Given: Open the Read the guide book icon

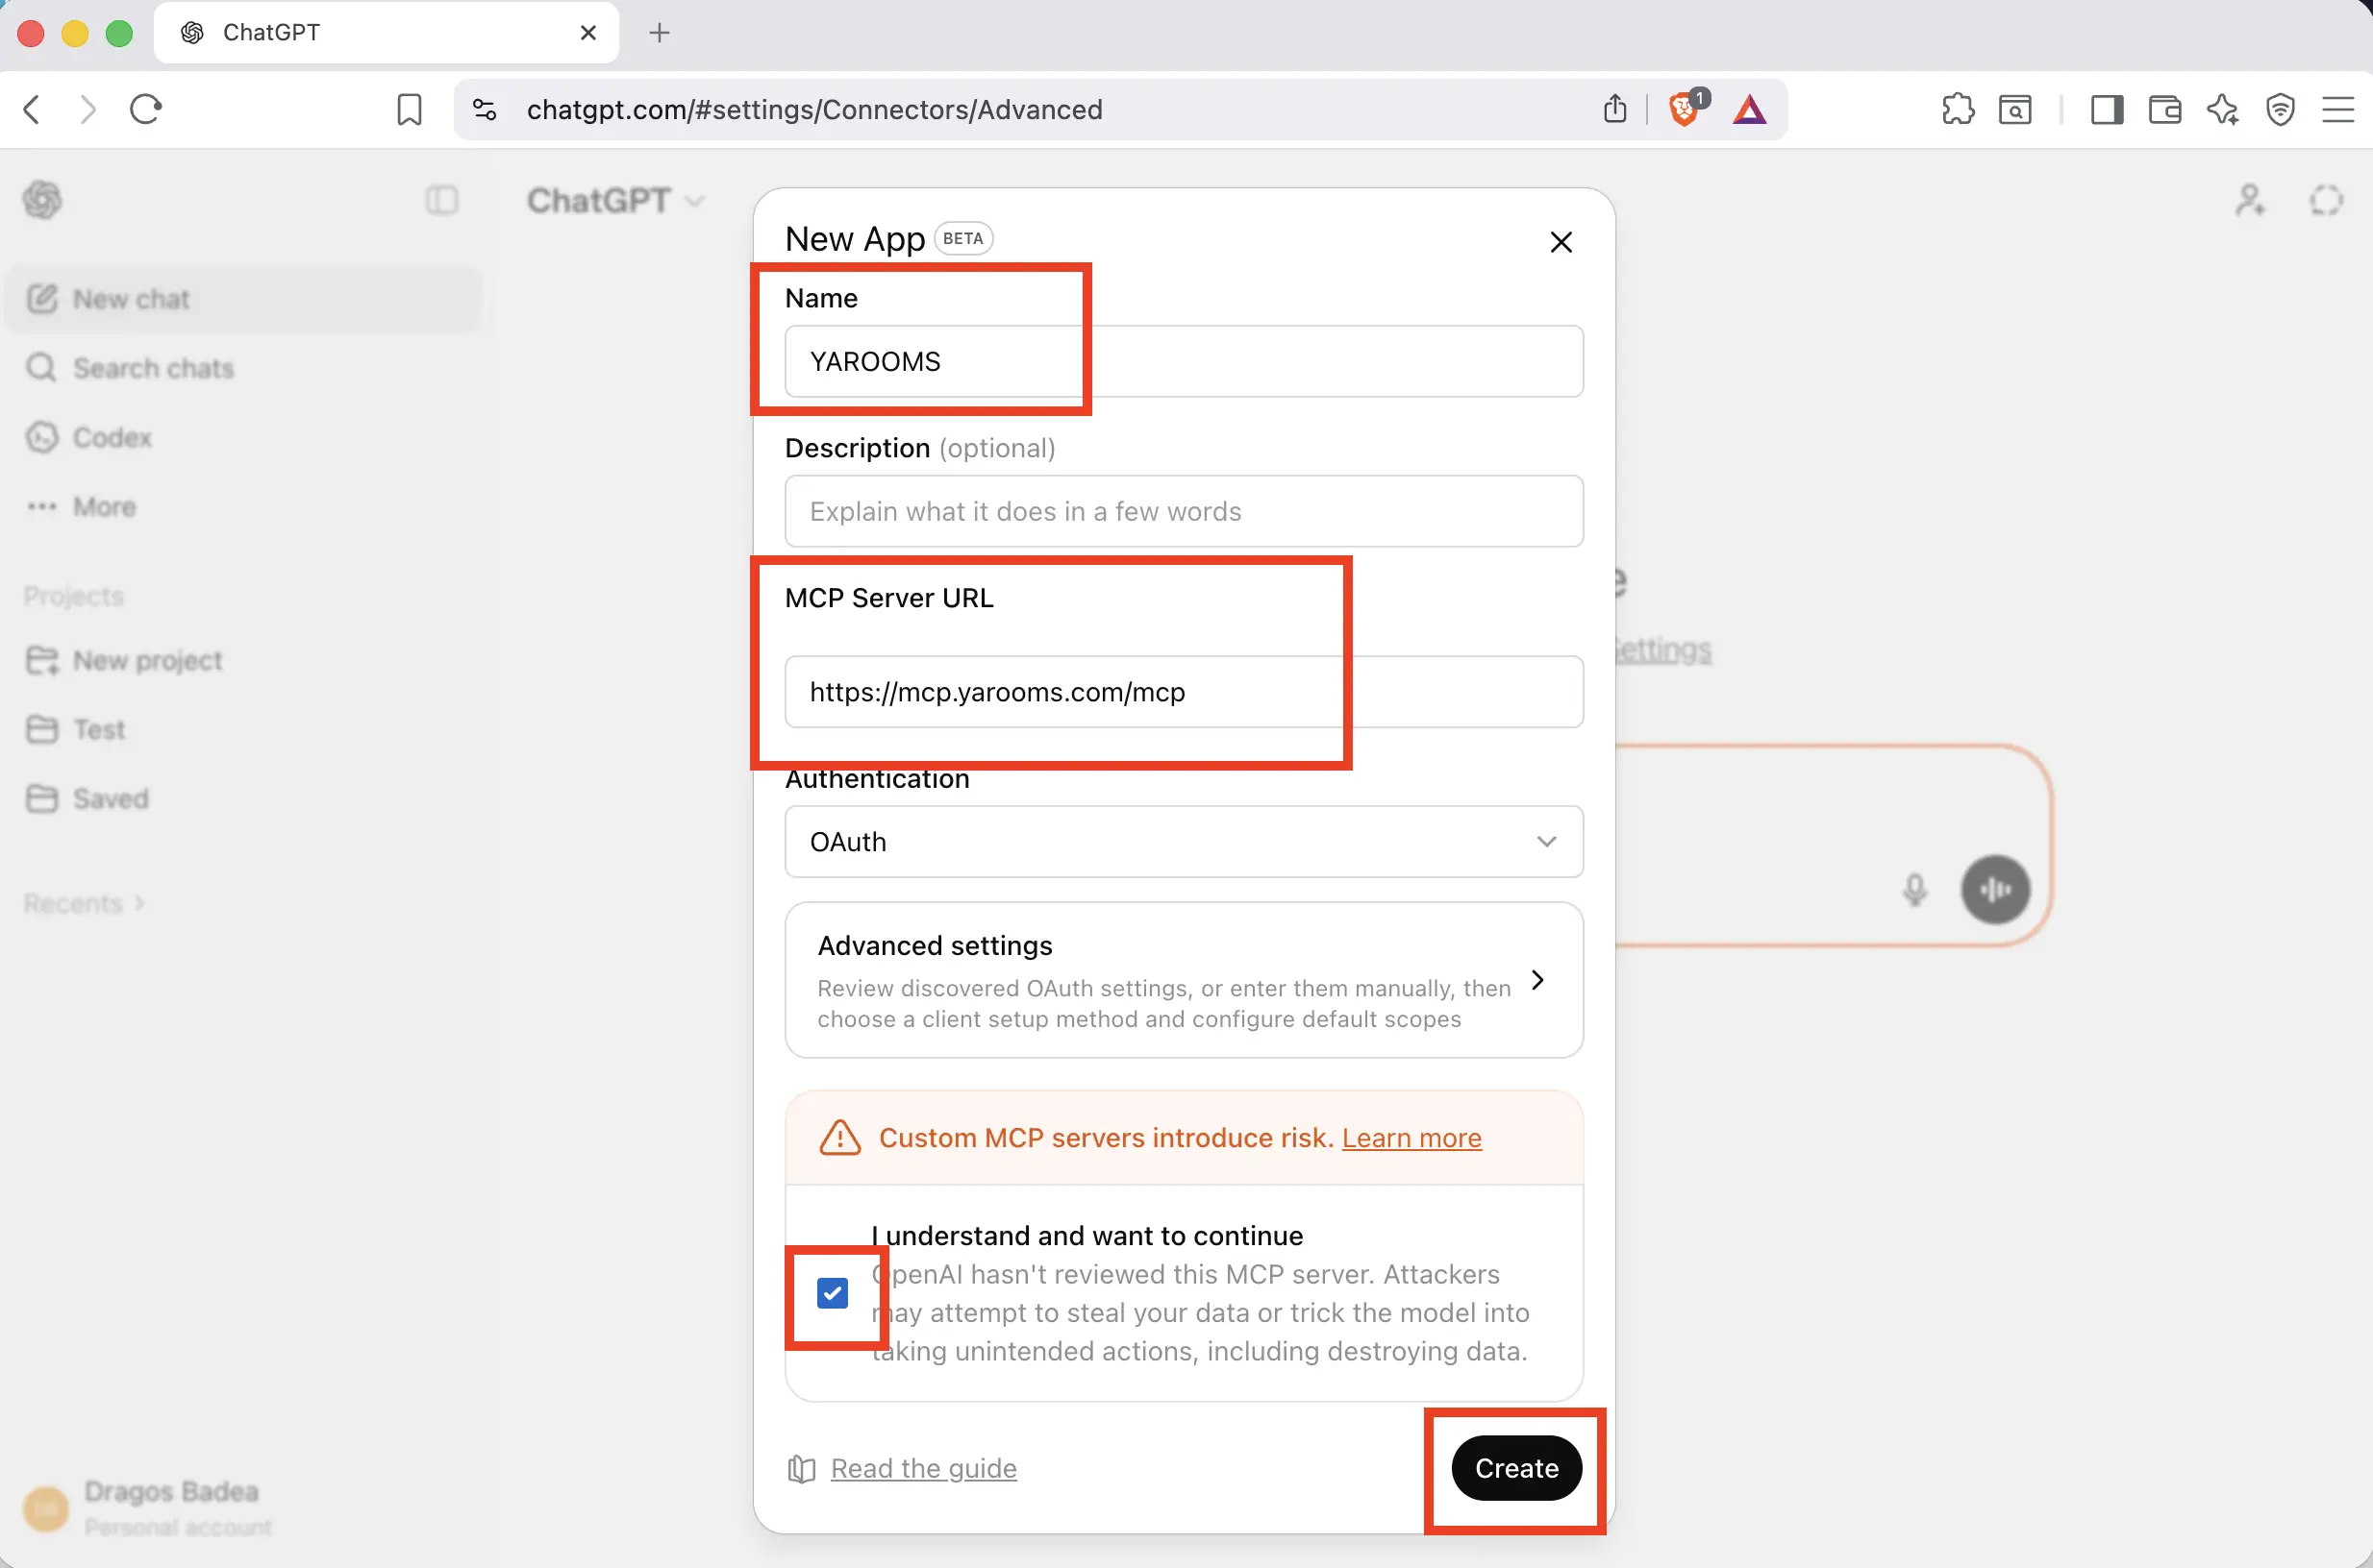Looking at the screenshot, I should tap(801, 1468).
